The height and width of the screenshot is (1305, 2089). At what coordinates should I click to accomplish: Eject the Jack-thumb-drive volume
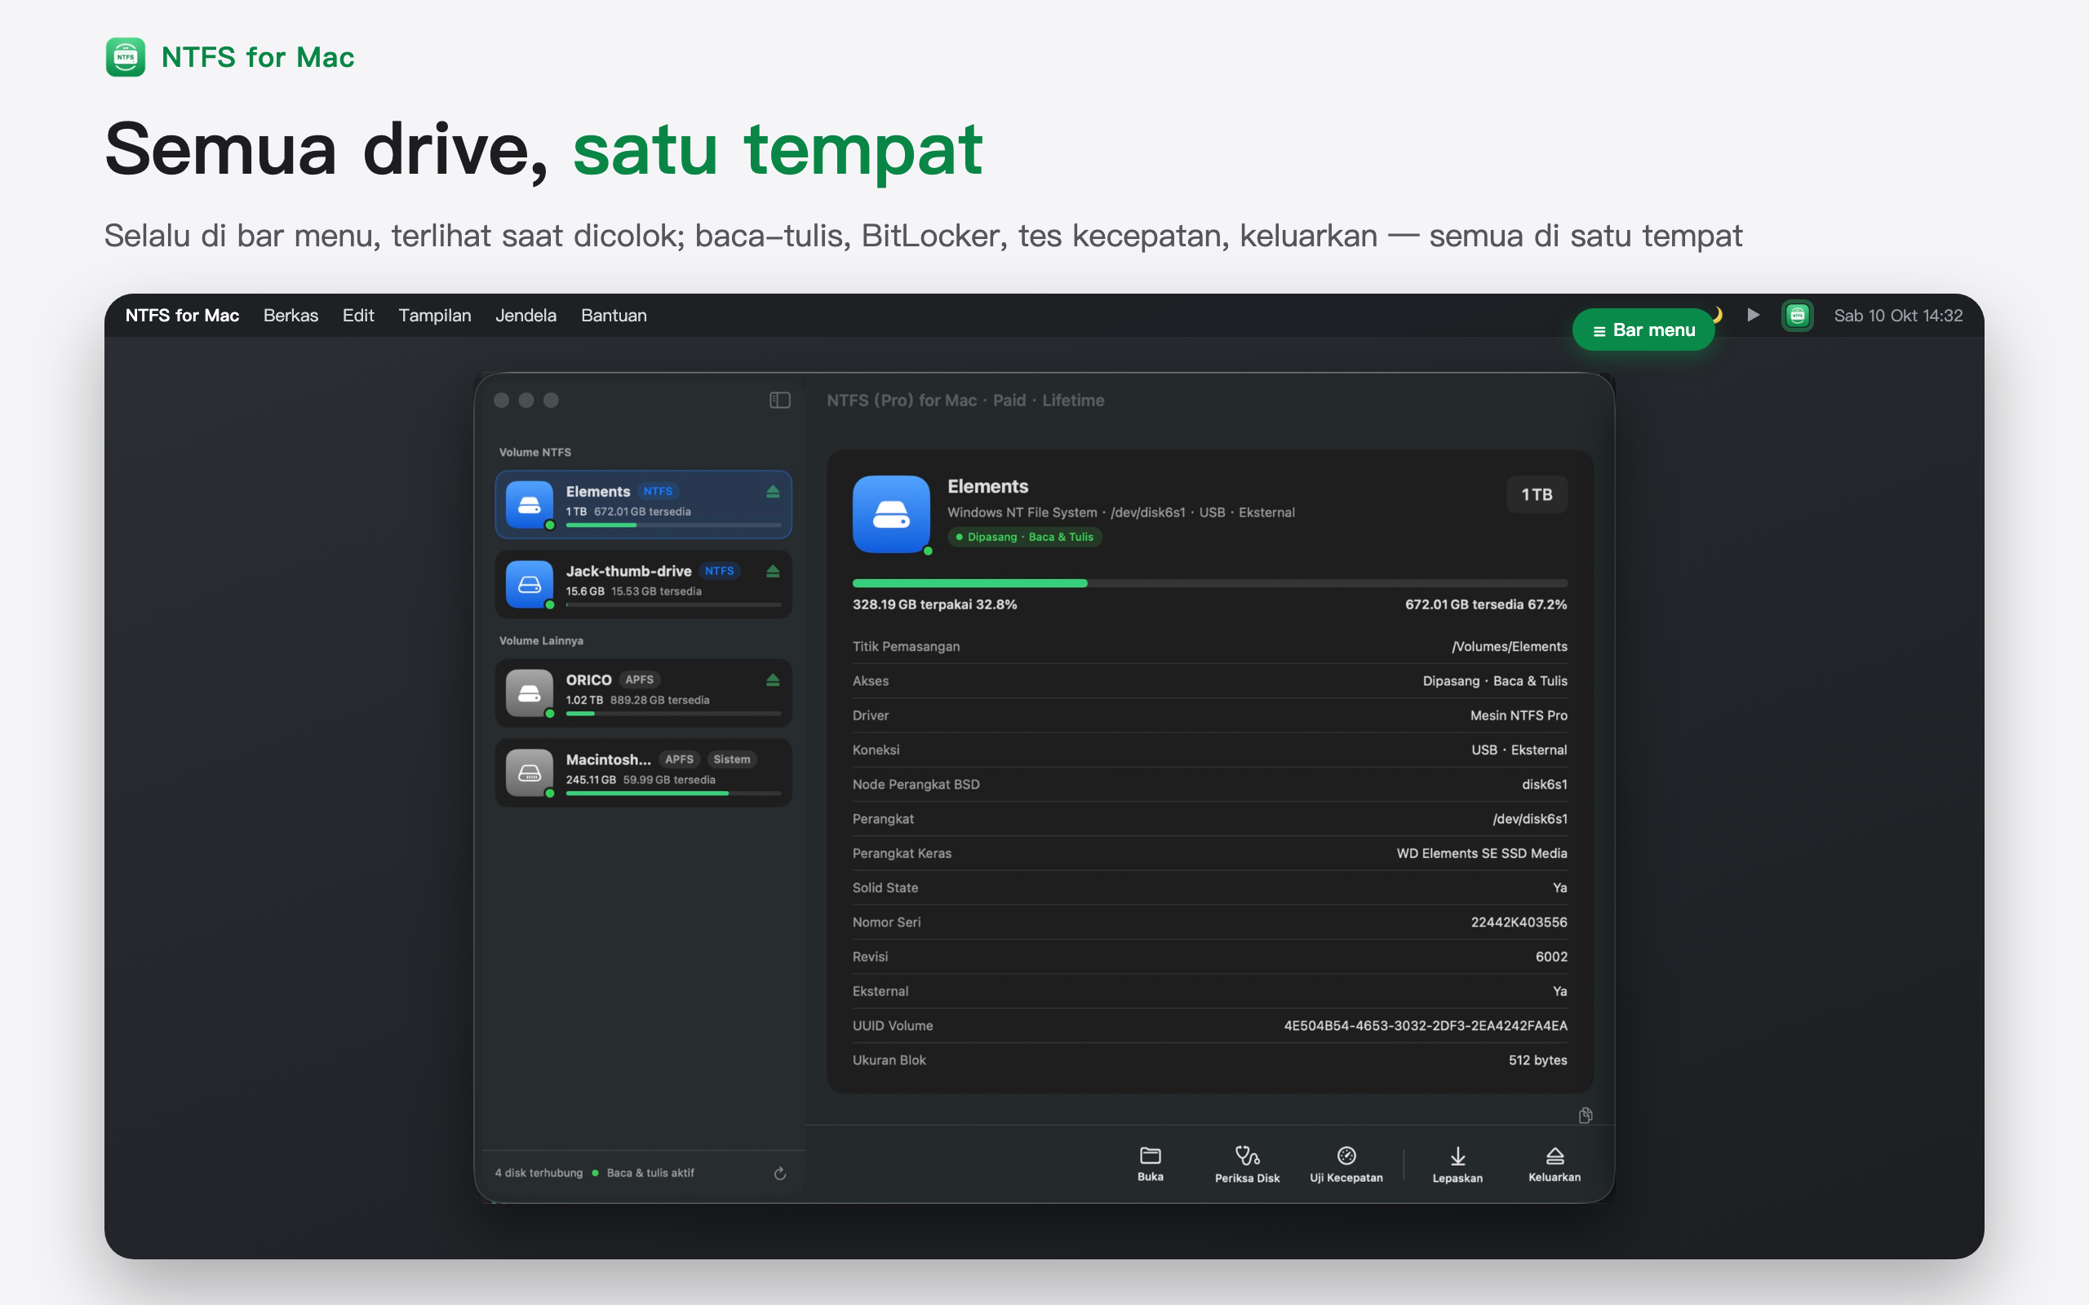coord(773,572)
